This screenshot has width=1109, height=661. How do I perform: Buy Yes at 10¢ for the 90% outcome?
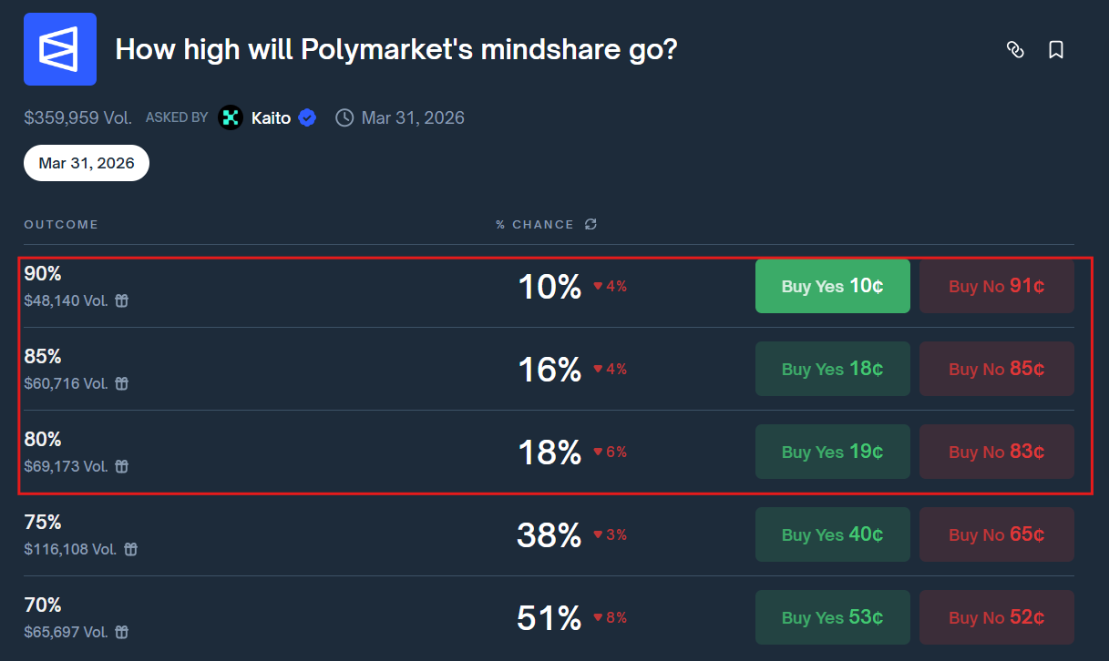(x=832, y=285)
